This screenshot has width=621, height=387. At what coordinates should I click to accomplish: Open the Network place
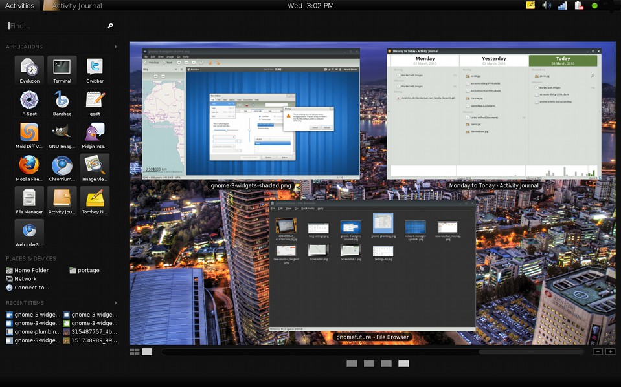[21, 278]
